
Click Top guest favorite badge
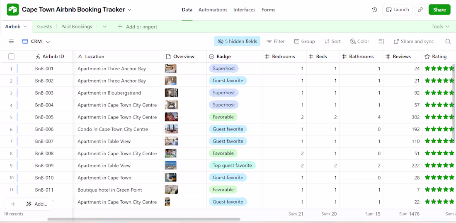click(x=232, y=165)
